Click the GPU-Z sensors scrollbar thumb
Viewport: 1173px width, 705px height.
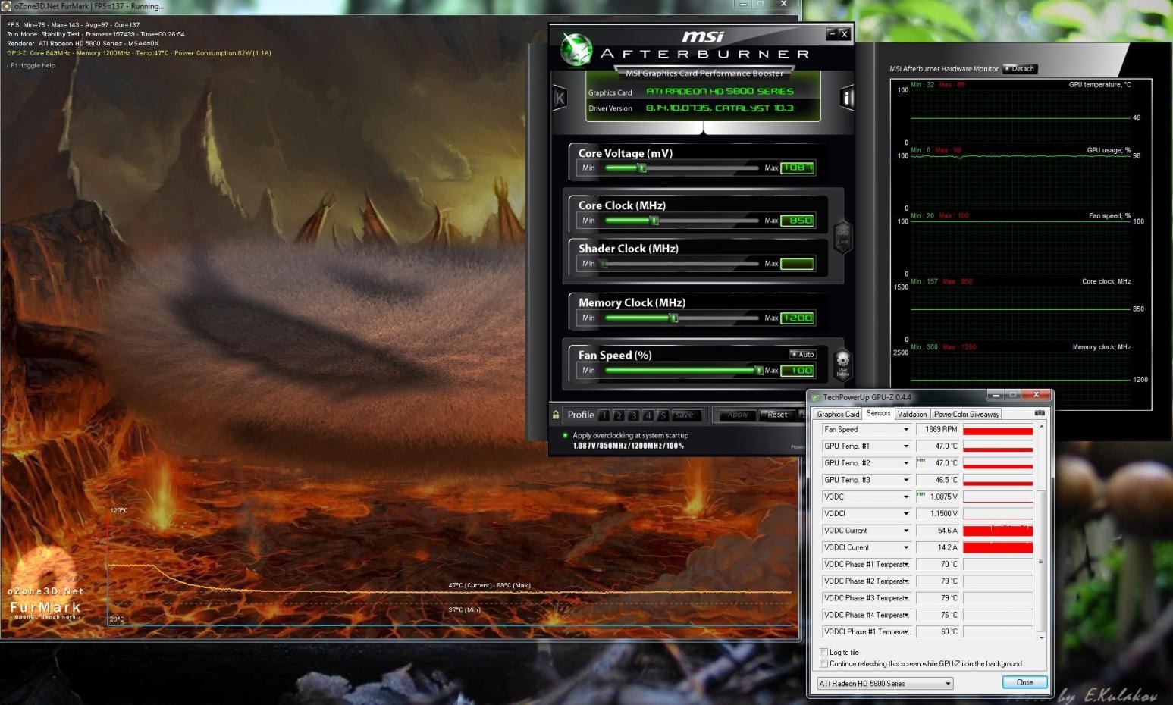click(1041, 559)
